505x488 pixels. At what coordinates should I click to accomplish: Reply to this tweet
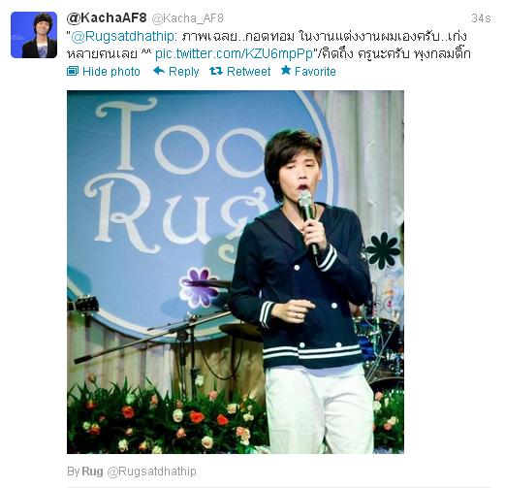click(183, 72)
